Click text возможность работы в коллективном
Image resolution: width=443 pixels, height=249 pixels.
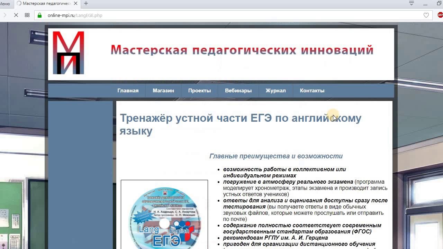(284, 172)
